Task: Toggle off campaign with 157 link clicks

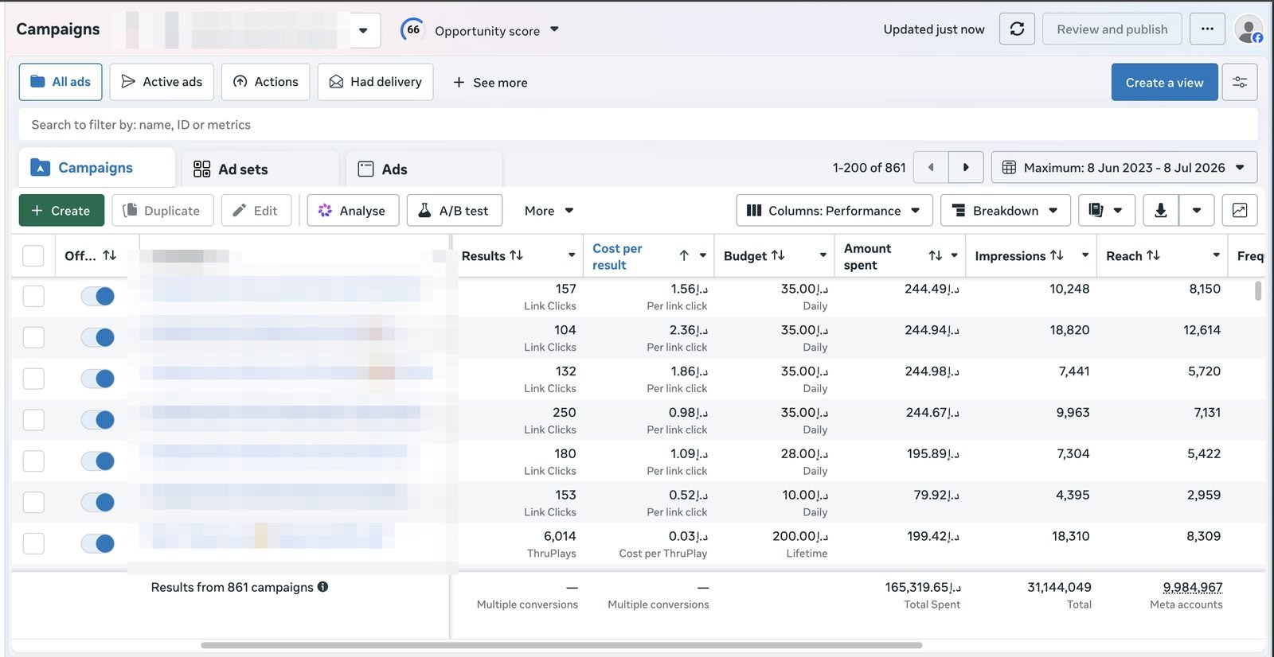Action: click(98, 296)
